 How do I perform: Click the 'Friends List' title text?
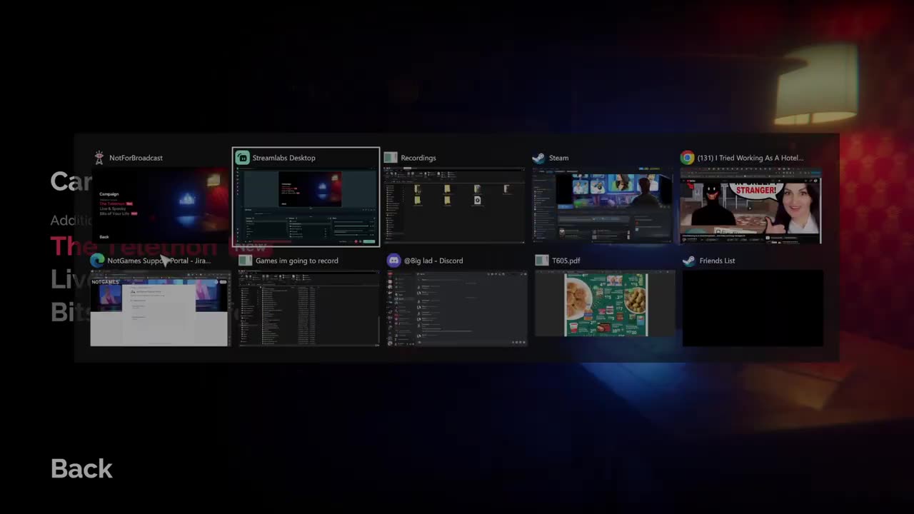point(717,261)
